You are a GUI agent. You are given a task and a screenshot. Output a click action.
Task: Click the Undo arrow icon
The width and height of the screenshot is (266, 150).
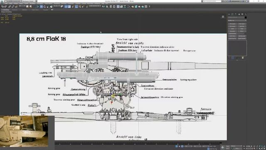[x=2, y=7]
